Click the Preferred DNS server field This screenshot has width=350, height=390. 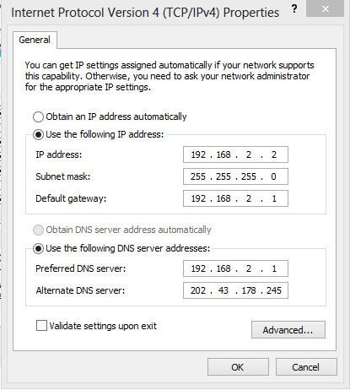[235, 268]
